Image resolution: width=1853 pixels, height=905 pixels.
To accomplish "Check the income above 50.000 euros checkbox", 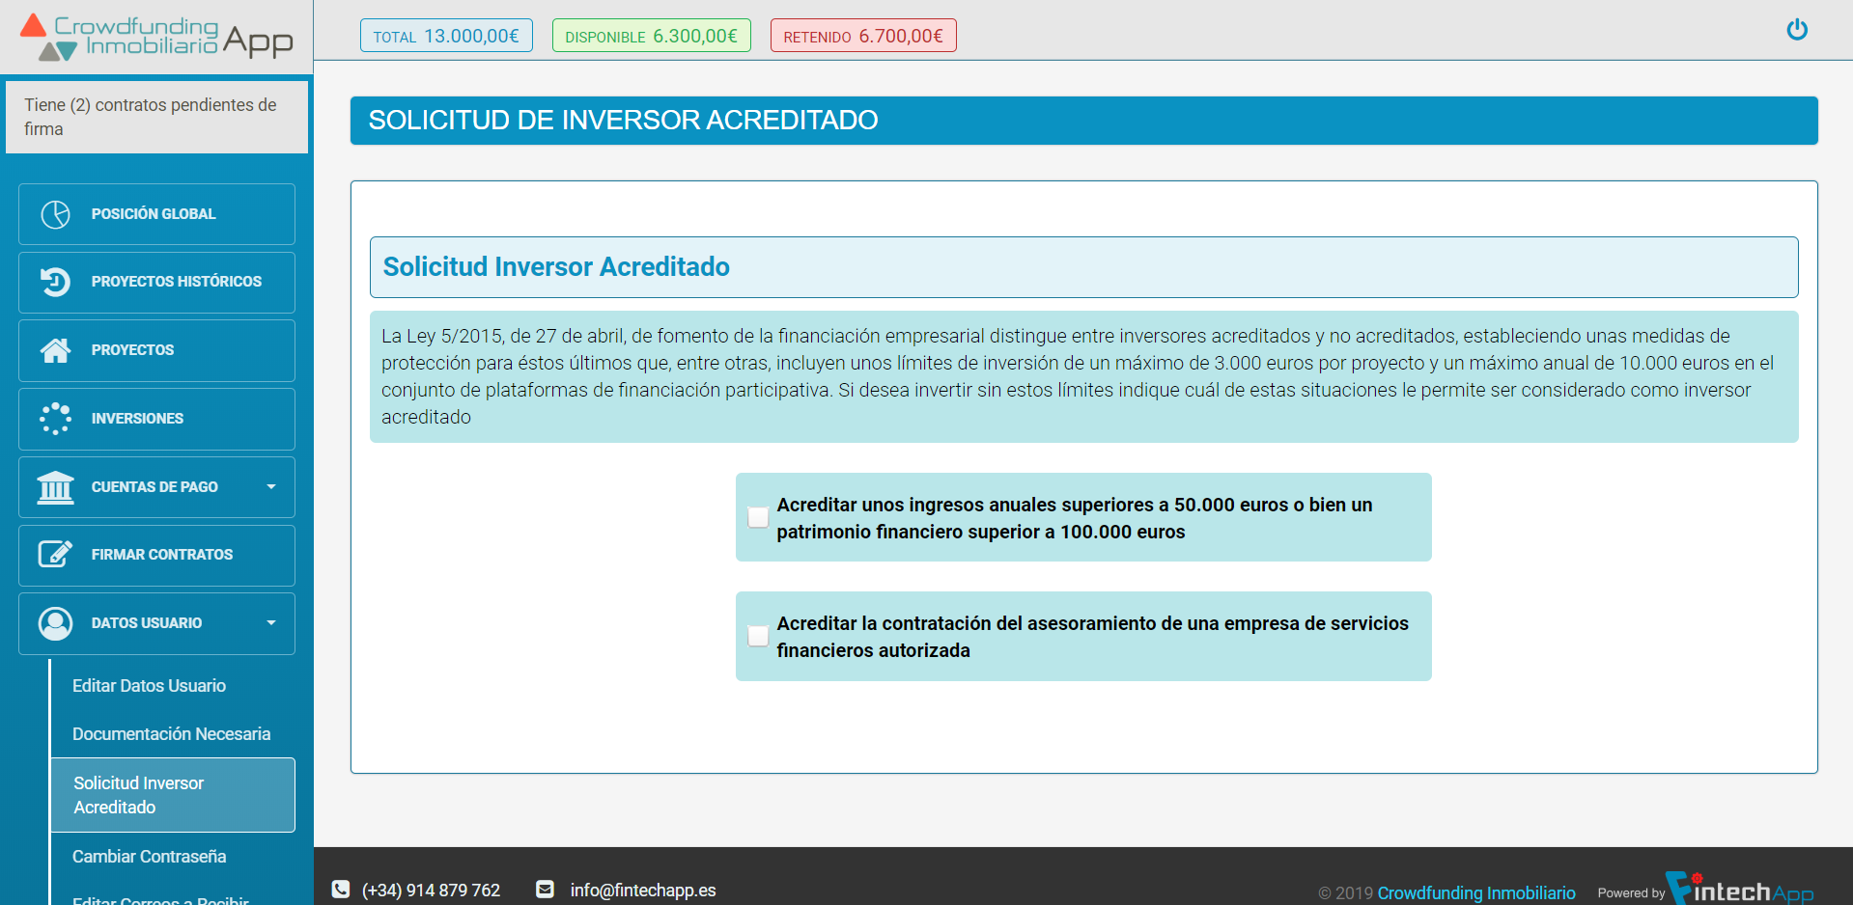I will (758, 517).
